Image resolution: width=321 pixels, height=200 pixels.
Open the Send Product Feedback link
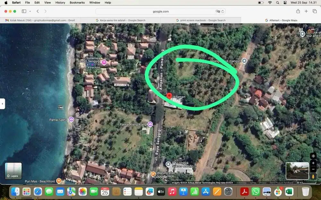(x=281, y=182)
